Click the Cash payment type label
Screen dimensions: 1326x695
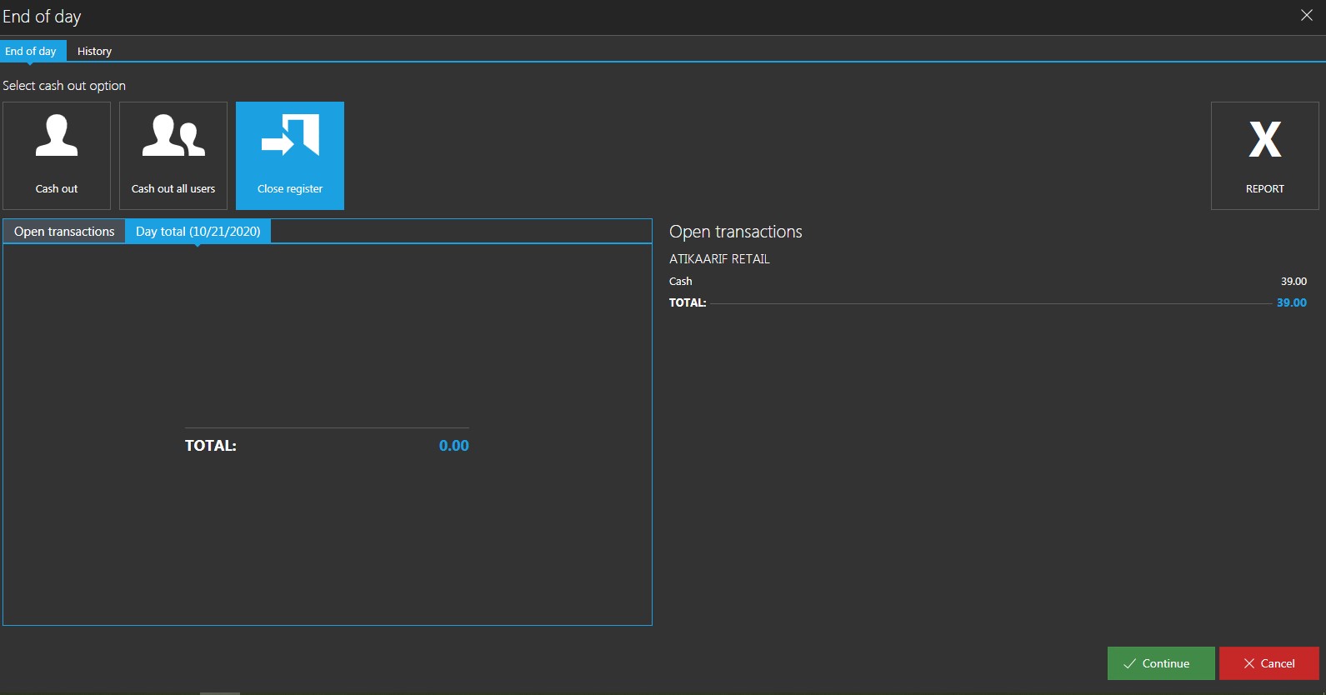680,282
